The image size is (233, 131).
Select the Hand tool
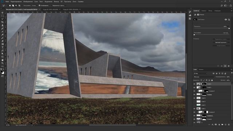pos(3,60)
